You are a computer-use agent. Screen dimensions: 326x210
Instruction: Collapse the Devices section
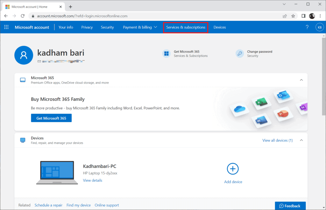[x=301, y=140]
